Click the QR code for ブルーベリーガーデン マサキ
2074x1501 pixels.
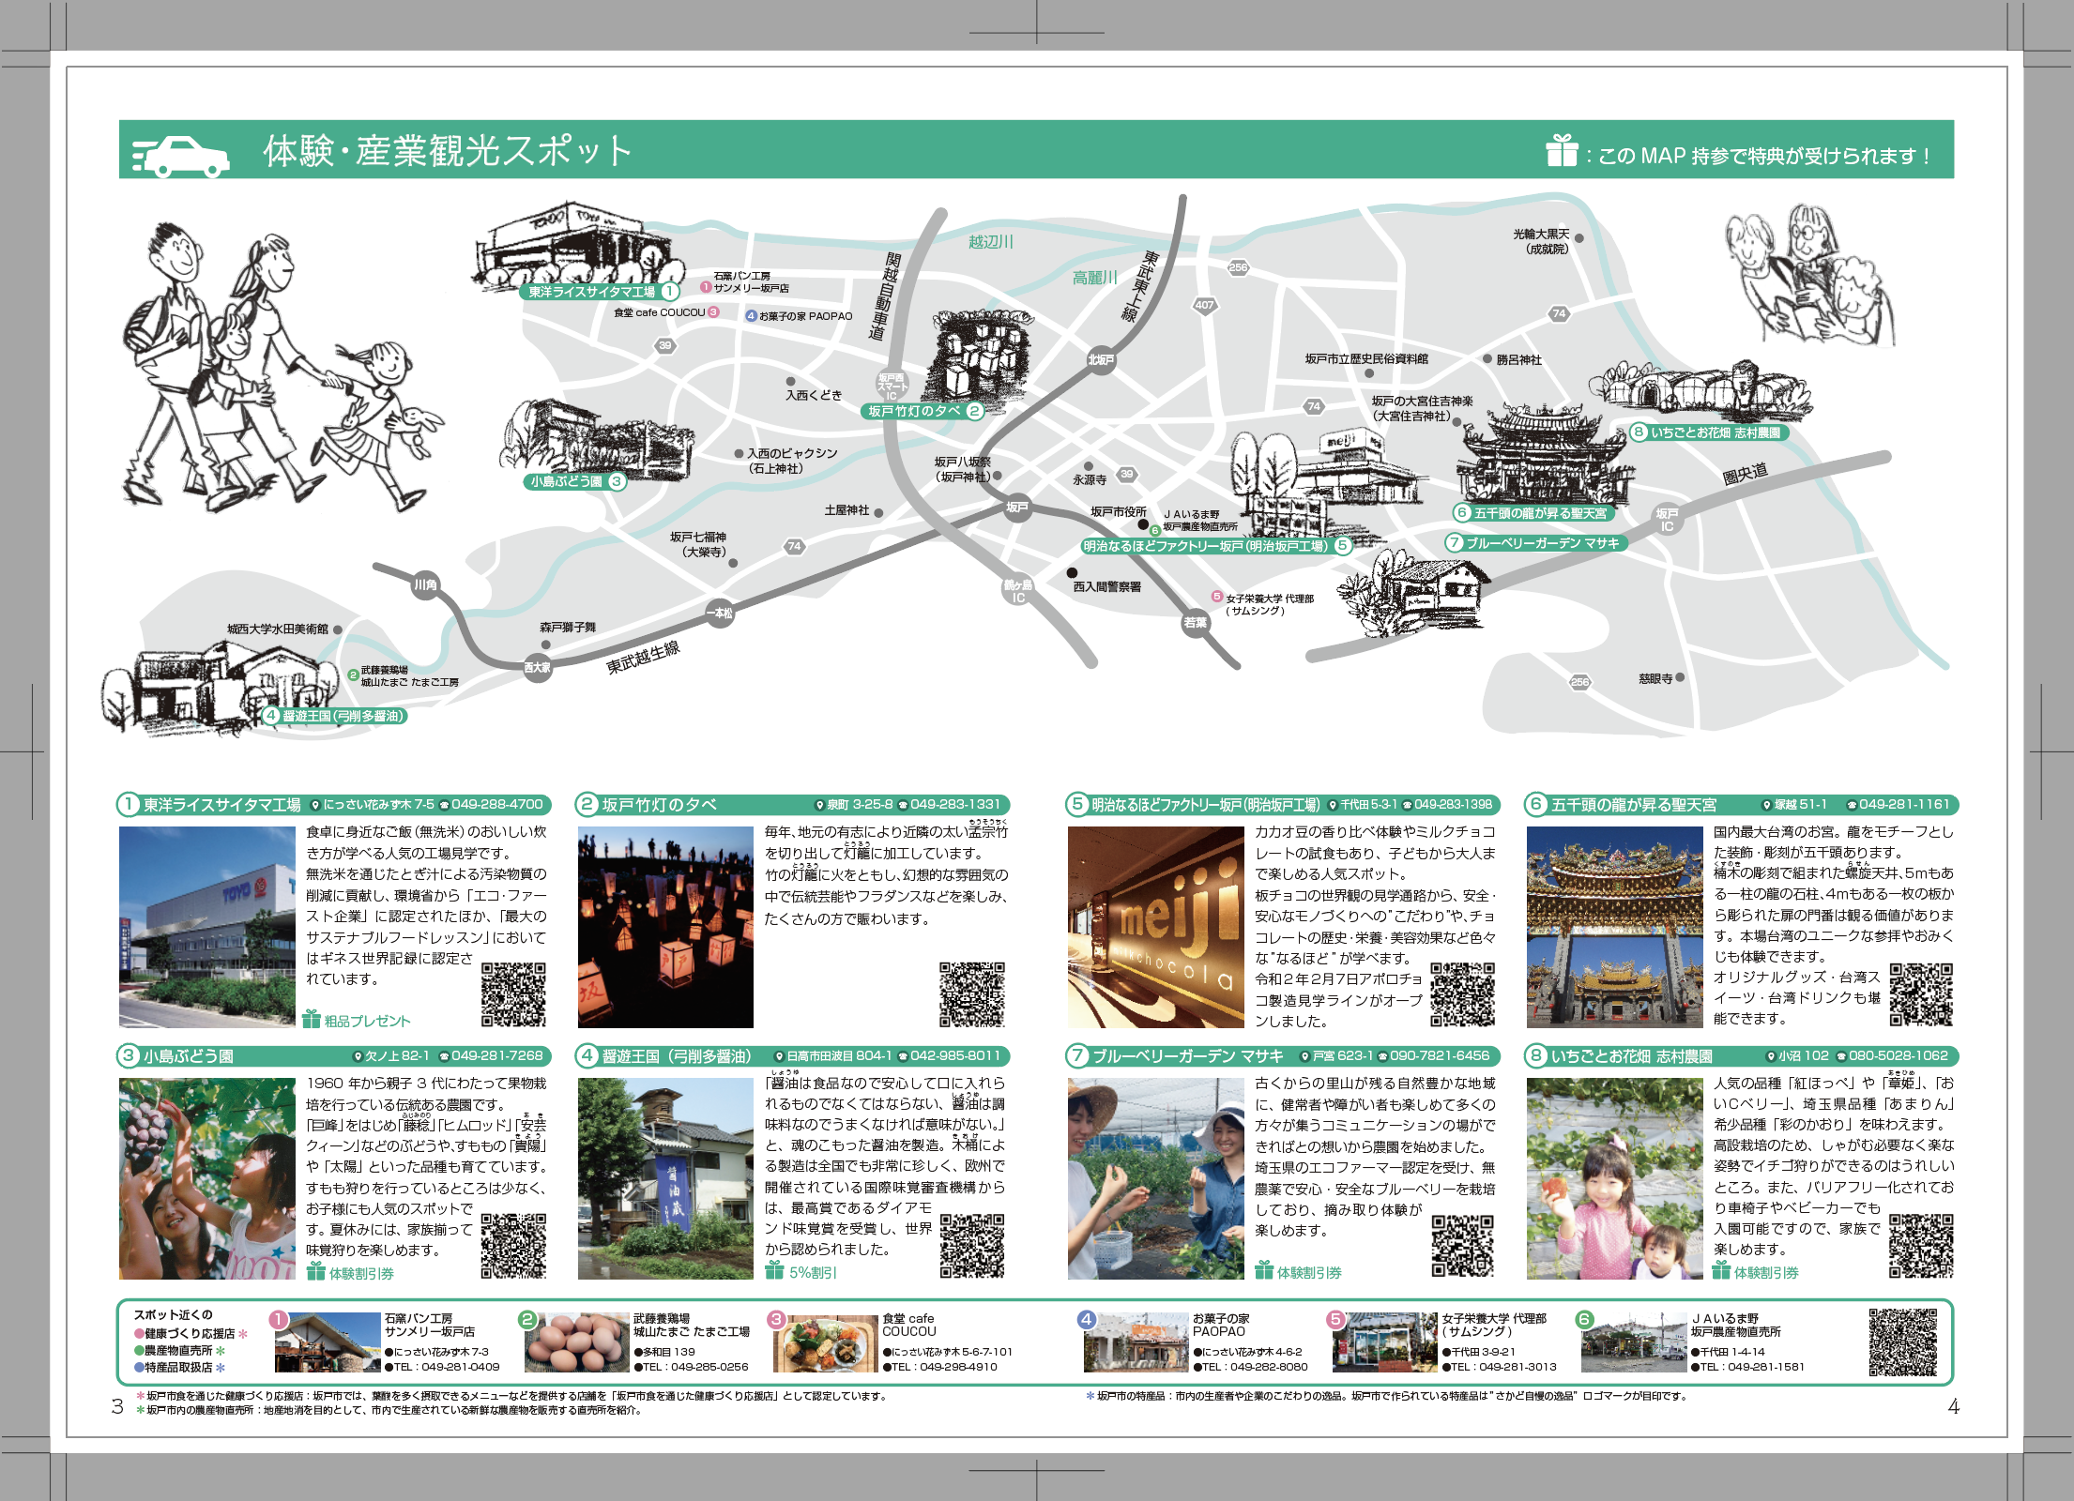coord(1463,1246)
